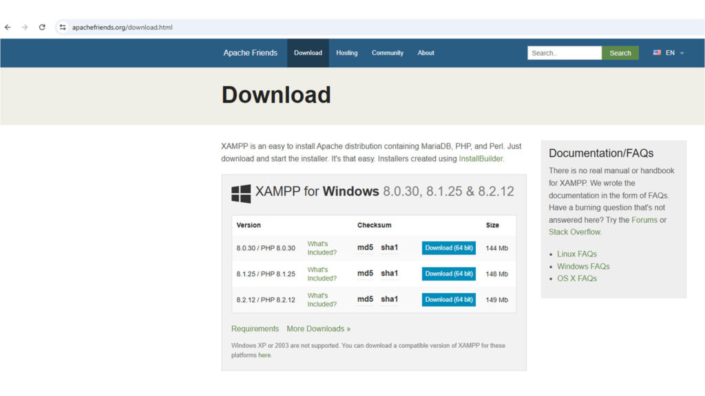The image size is (705, 396).
Task: Click the browser forward arrow
Action: click(25, 27)
